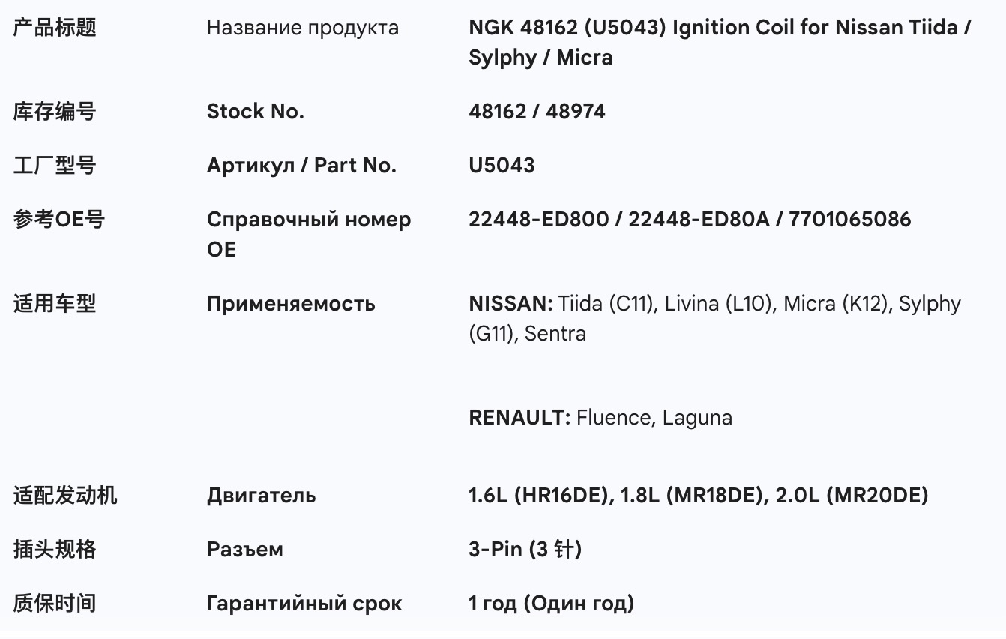The height and width of the screenshot is (639, 1006).
Task: Click the U5043 part number value
Action: coord(502,166)
